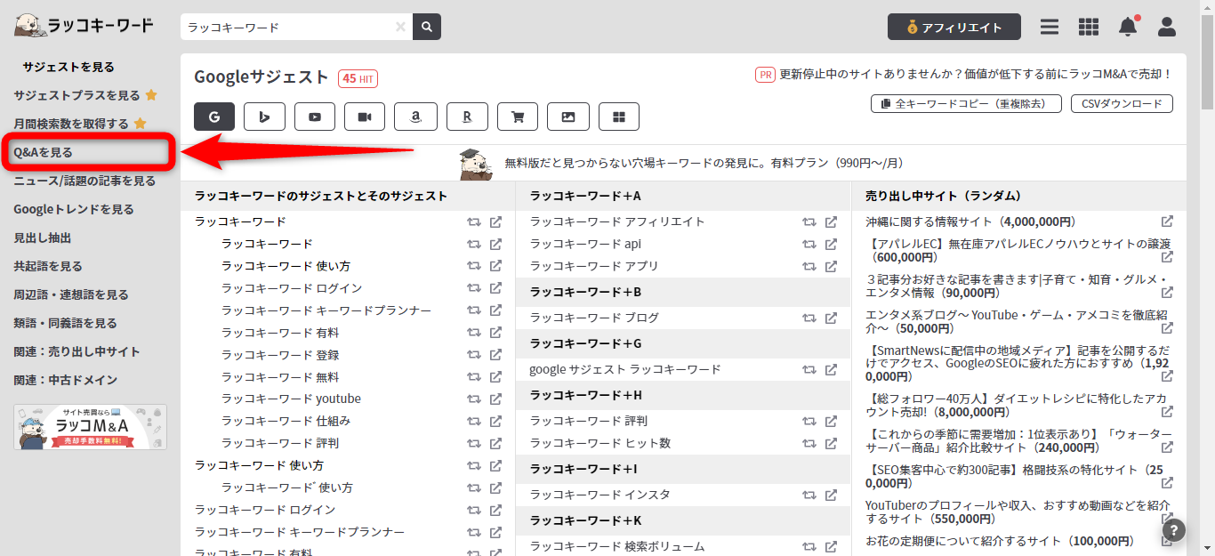
Task: Click re-search icon for ラッコキーワード ブログ
Action: (809, 318)
